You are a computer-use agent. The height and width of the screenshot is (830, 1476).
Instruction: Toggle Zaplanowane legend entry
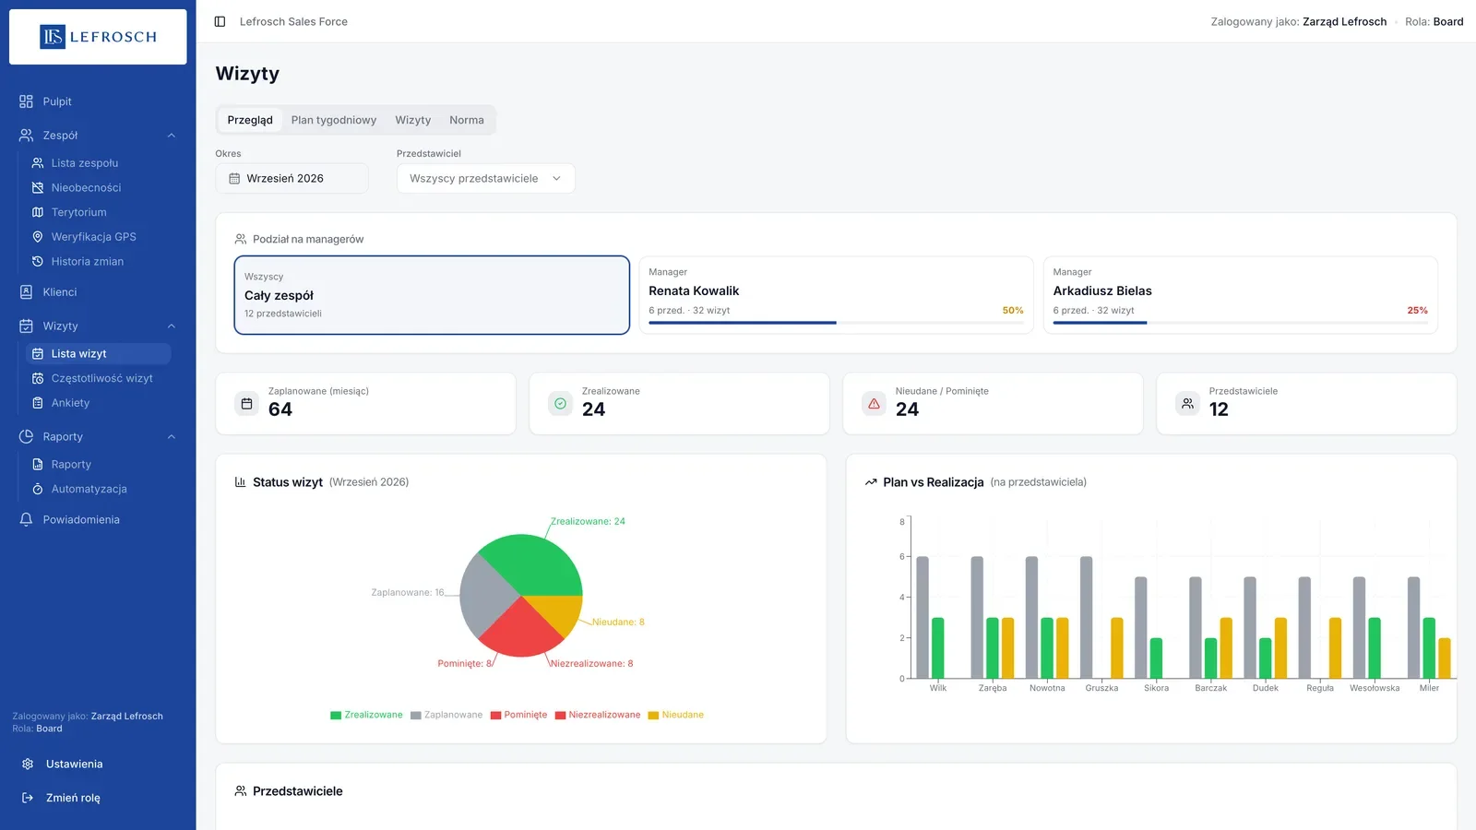[x=446, y=716]
